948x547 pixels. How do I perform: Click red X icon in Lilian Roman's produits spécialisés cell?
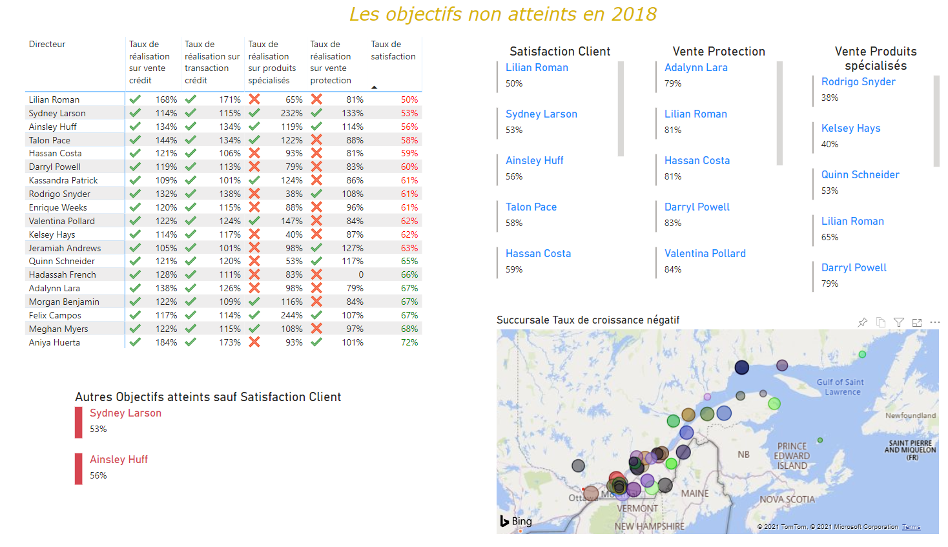point(254,99)
